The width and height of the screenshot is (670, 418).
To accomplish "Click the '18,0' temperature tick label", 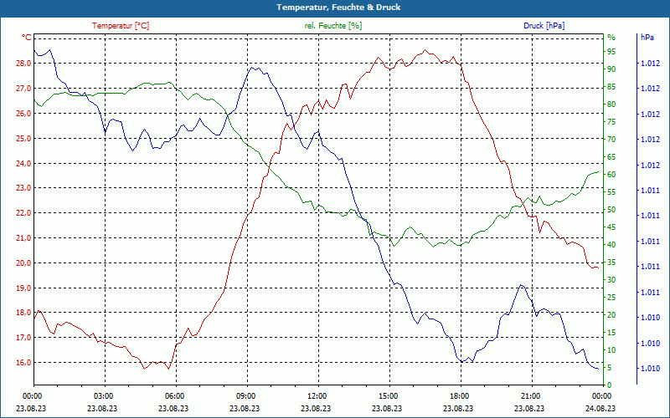I will pos(24,313).
